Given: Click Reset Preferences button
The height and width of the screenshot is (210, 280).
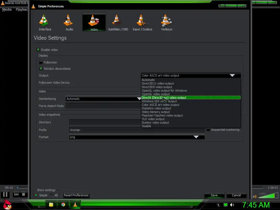Looking at the screenshot, I should [76, 195].
